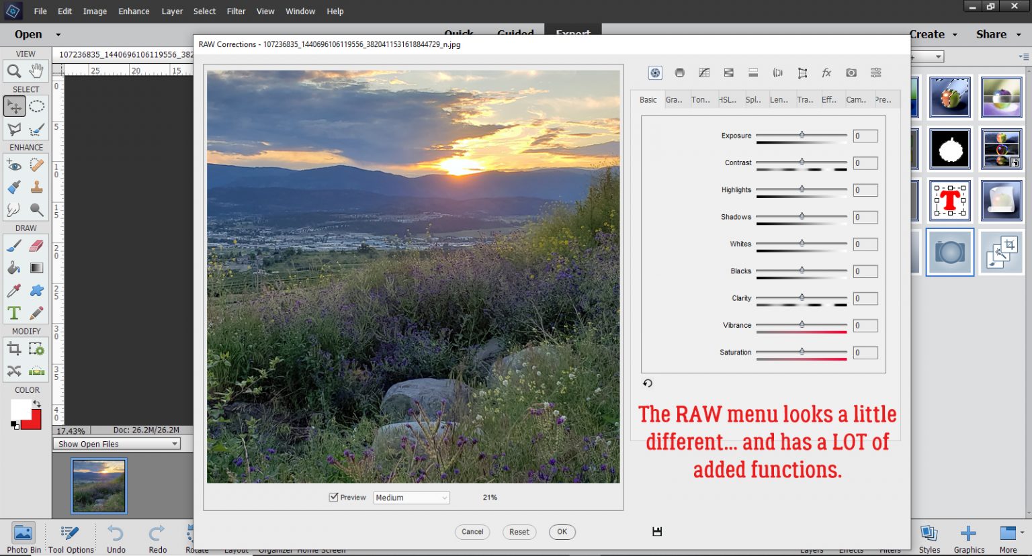Swap foreground and background colors
The image size is (1032, 556).
point(37,404)
